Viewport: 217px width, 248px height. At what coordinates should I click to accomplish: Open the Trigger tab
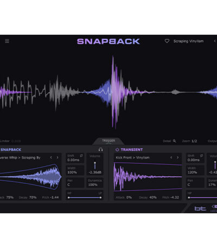click(108, 141)
